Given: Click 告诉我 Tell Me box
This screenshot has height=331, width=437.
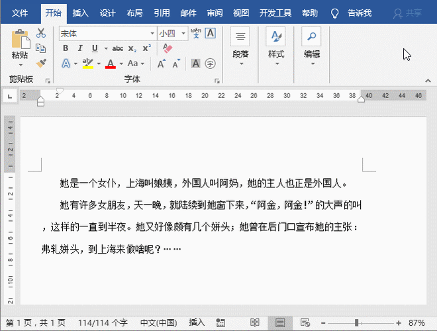Looking at the screenshot, I should tap(360, 13).
